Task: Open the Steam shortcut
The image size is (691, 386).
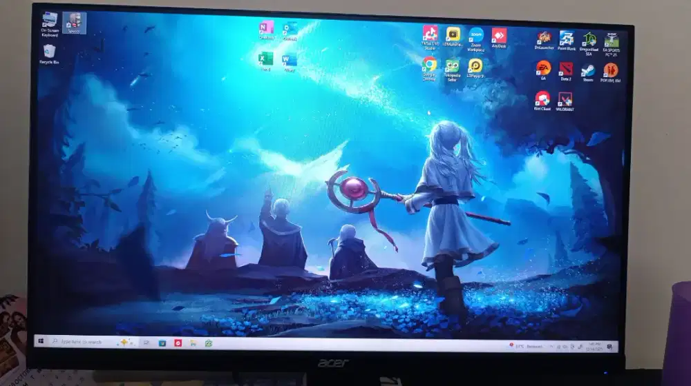Action: click(588, 72)
